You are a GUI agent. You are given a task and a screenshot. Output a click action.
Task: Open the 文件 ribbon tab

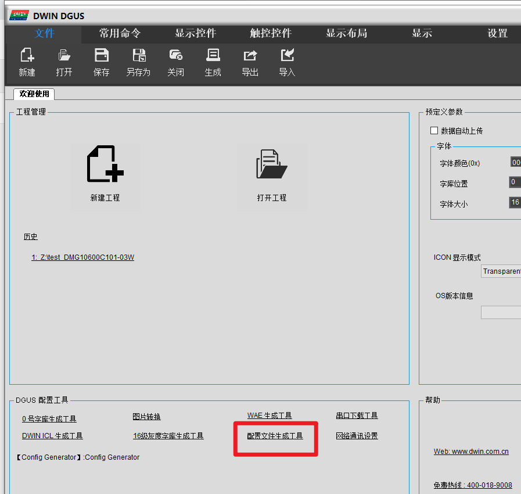[44, 33]
